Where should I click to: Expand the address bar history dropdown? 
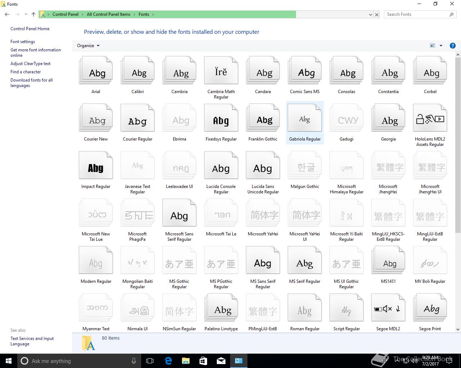371,15
